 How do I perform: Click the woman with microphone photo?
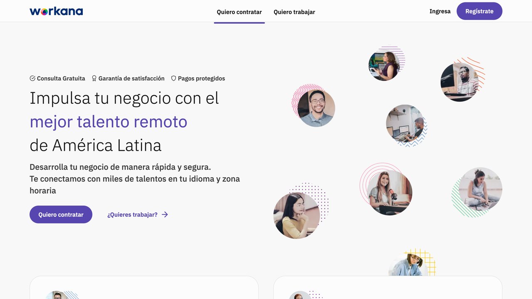coord(389,193)
